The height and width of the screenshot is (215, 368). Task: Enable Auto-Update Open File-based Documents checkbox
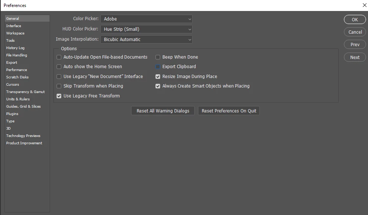click(x=59, y=57)
